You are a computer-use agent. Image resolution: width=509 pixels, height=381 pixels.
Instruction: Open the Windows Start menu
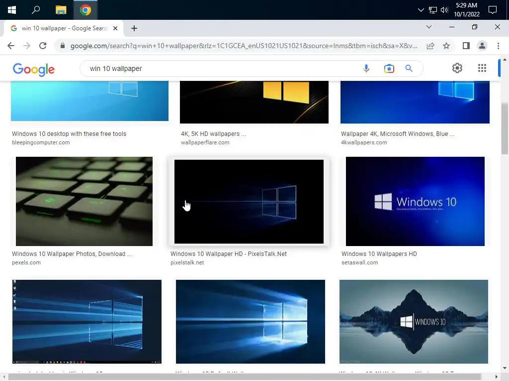[12, 10]
